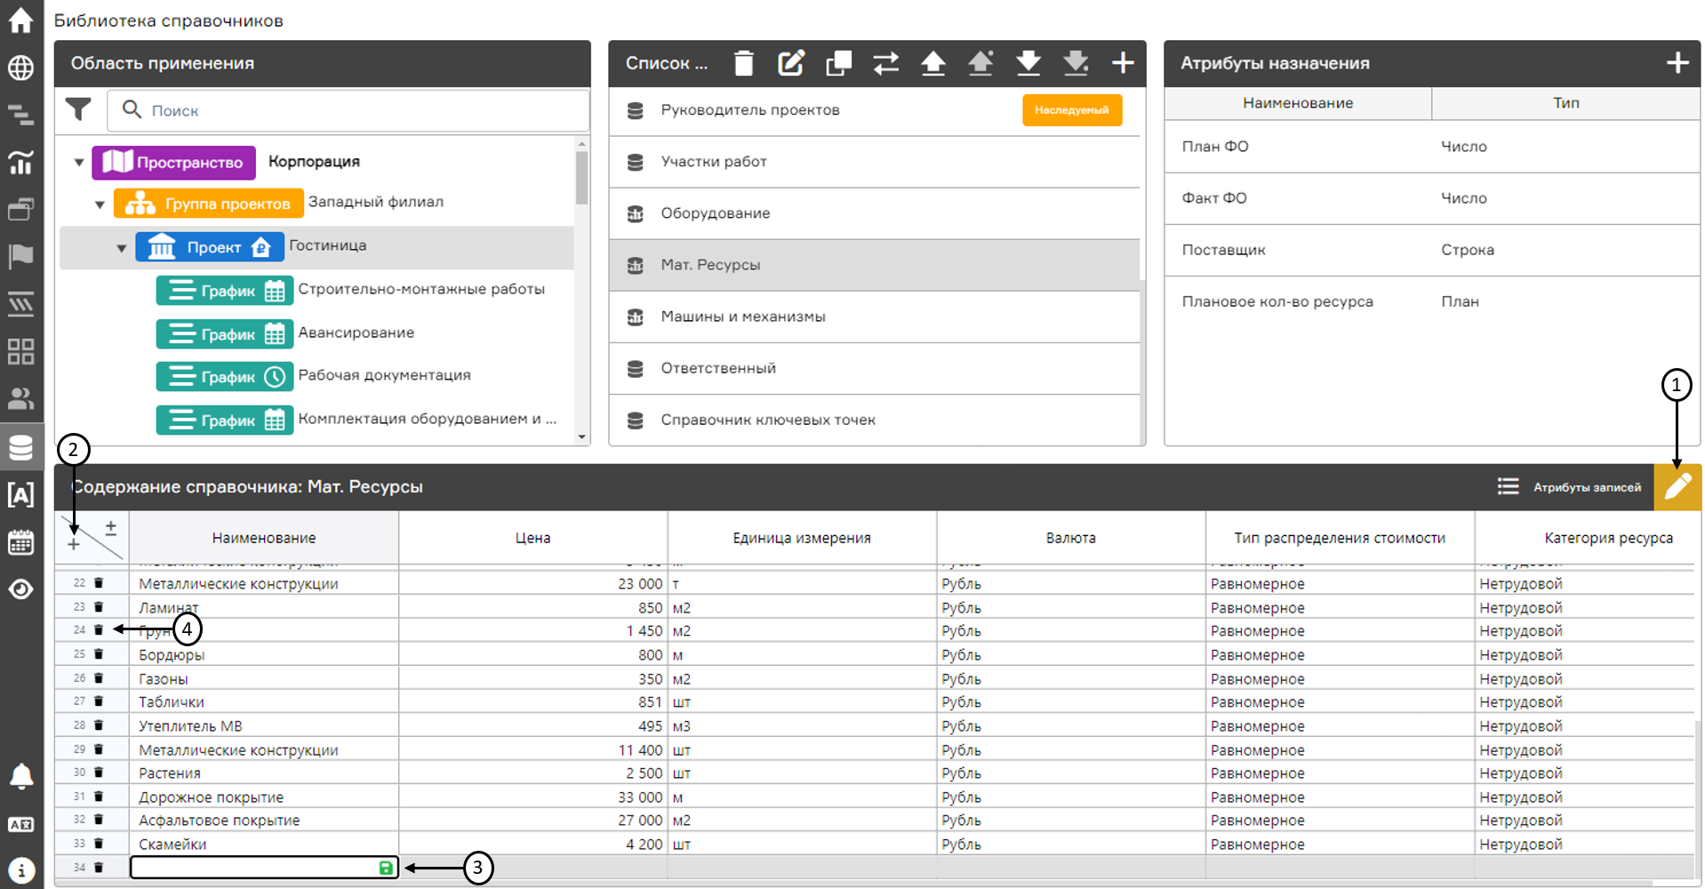Select the Поставщик attribute row
Image resolution: width=1705 pixels, height=889 pixels.
pyautogui.click(x=1431, y=250)
